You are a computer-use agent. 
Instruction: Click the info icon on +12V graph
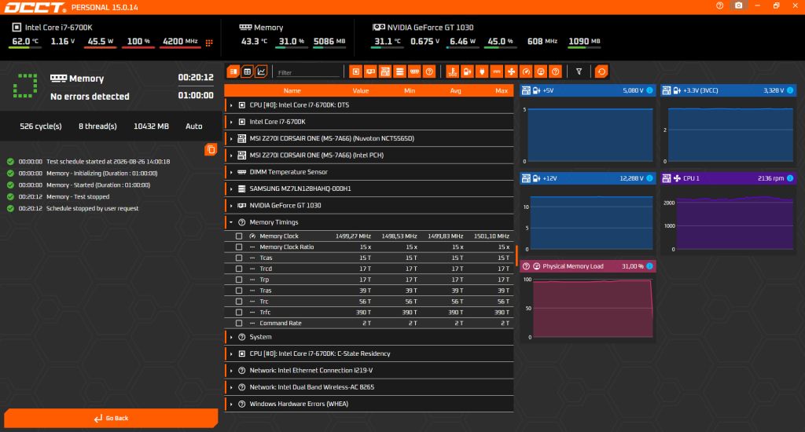point(649,178)
